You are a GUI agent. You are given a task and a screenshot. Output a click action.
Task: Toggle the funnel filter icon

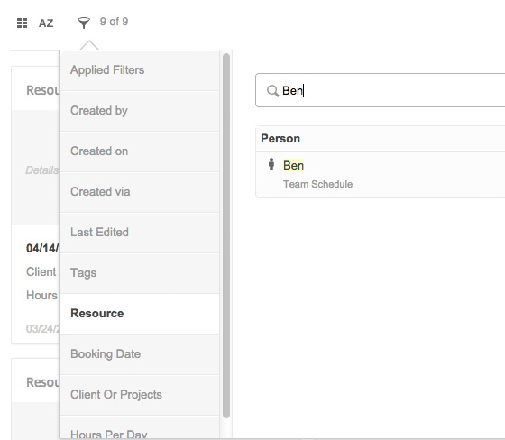coord(83,23)
